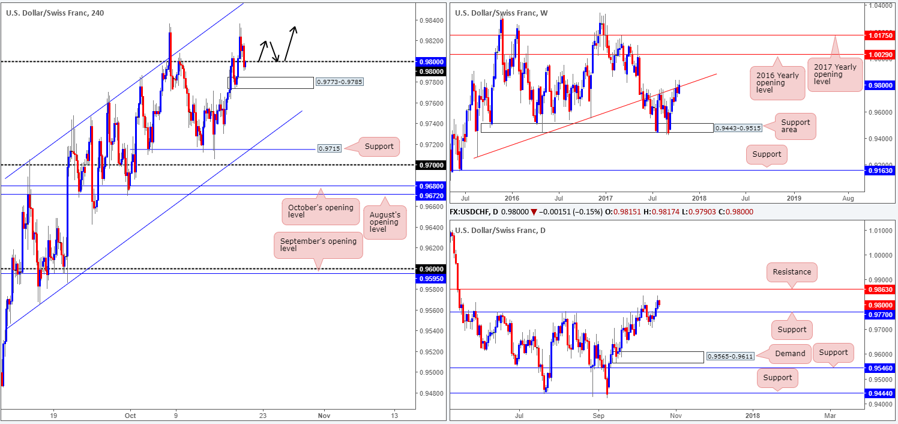The width and height of the screenshot is (898, 424).
Task: Click the 0.96800 price tag on the 240 chart axis
Action: tap(432, 187)
